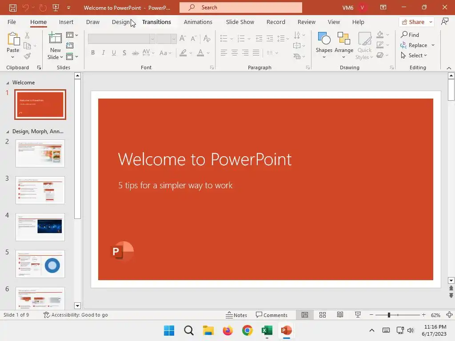
Task: Open the Select dropdown in Editing
Action: (414, 56)
